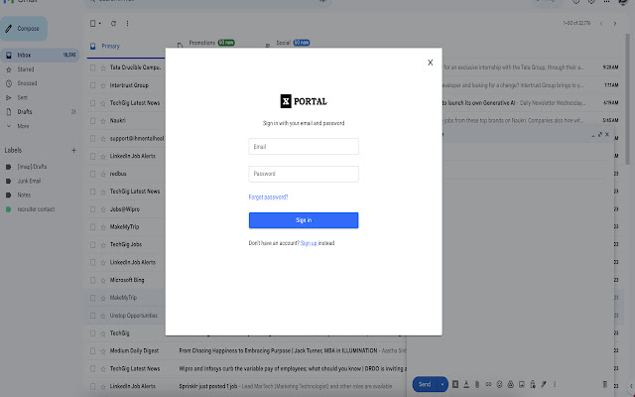The height and width of the screenshot is (397, 635).
Task: Pop out the compose window
Action: [600, 135]
